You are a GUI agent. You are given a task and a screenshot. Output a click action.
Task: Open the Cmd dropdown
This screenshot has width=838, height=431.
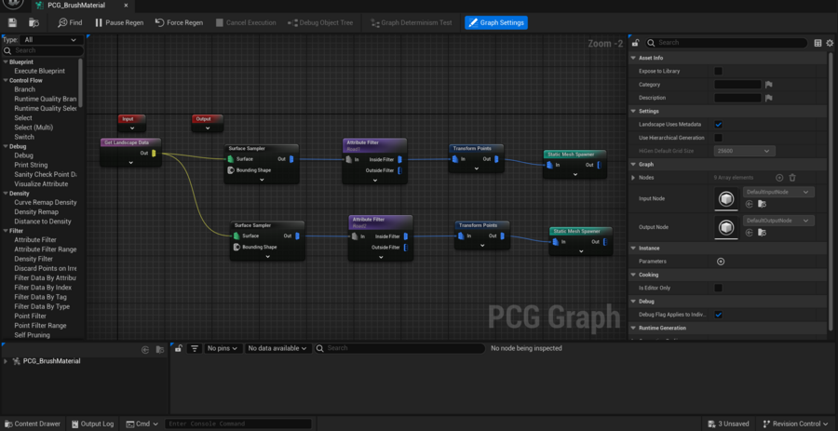click(x=142, y=424)
